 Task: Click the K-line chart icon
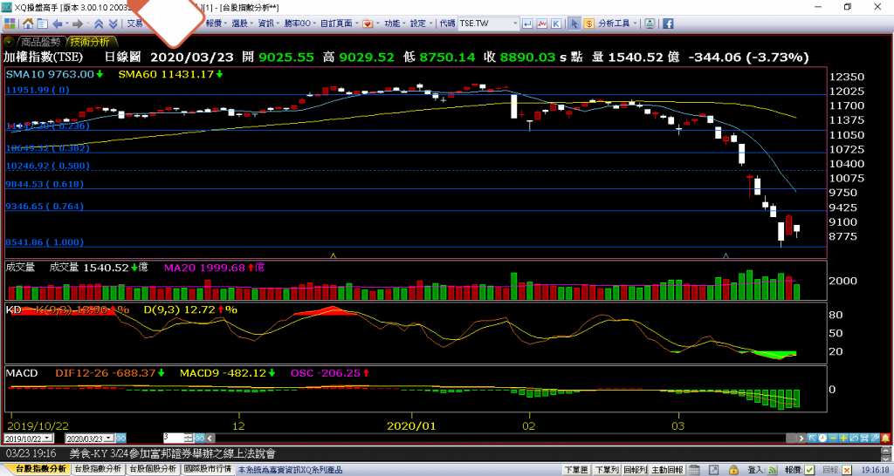point(556,24)
